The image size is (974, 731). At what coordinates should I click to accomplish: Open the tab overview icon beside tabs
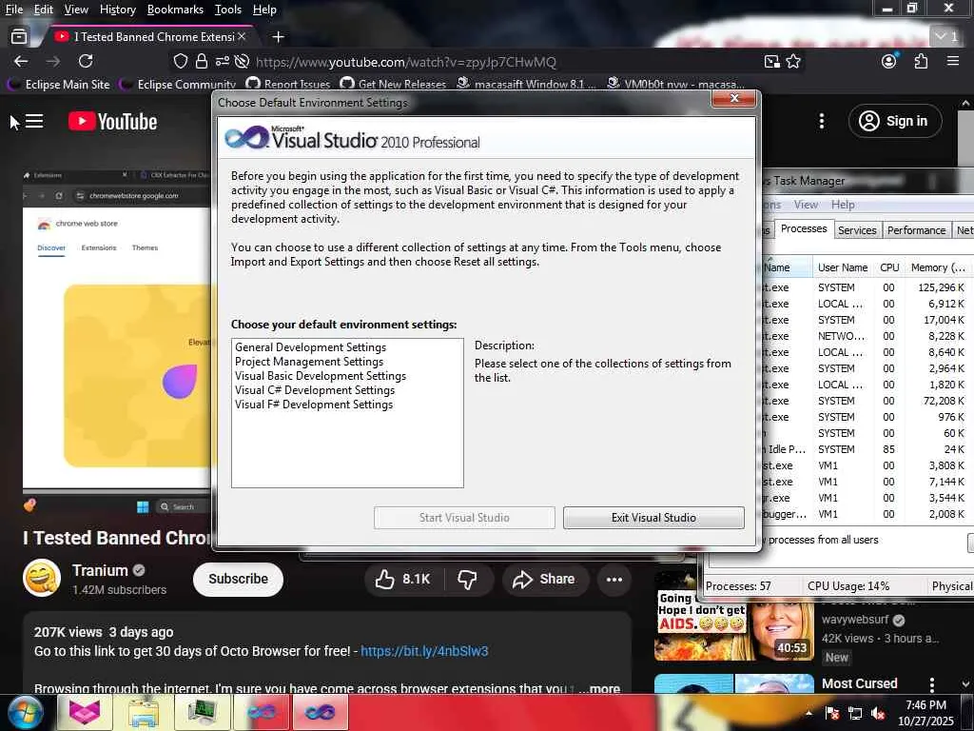click(x=19, y=37)
